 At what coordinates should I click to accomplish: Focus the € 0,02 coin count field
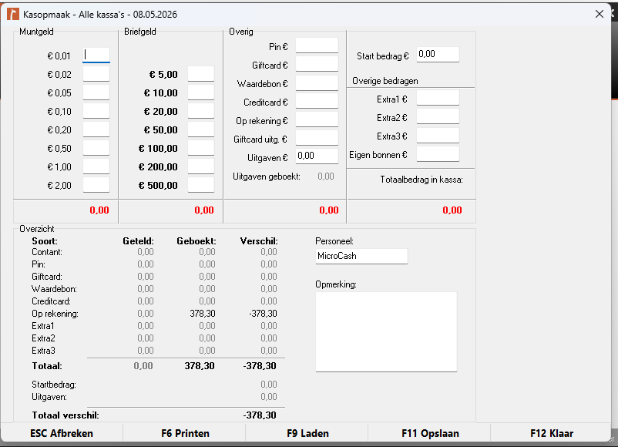pos(96,74)
